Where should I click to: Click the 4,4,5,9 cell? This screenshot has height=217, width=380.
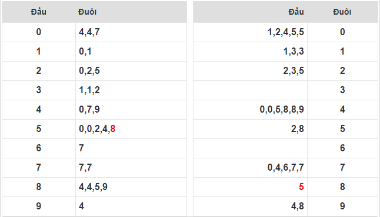click(131, 187)
